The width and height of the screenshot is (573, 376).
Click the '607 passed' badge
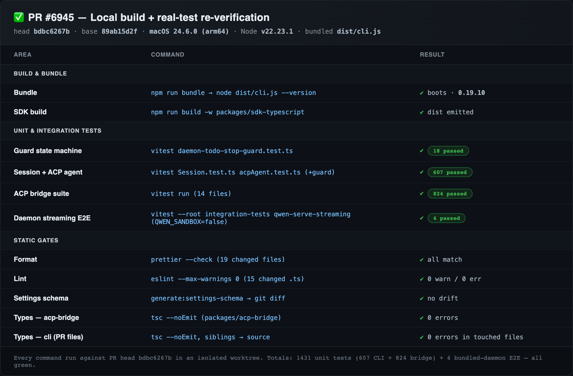[450, 172]
